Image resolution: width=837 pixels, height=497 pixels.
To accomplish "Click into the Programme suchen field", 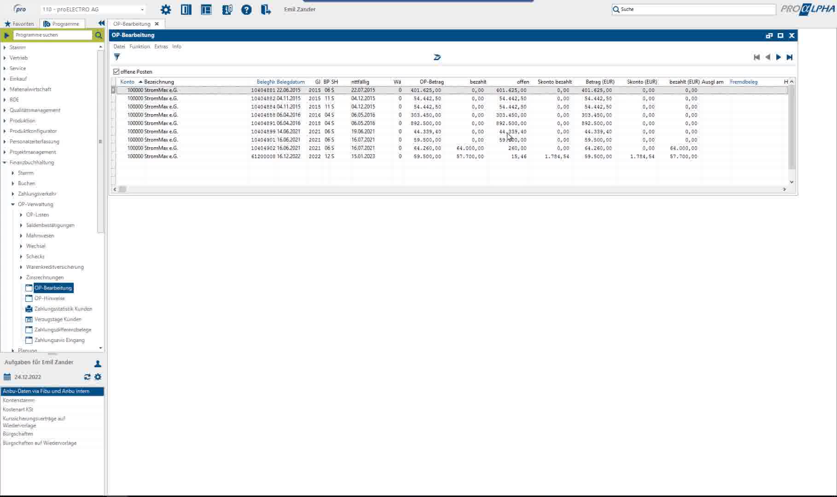I will click(x=52, y=35).
